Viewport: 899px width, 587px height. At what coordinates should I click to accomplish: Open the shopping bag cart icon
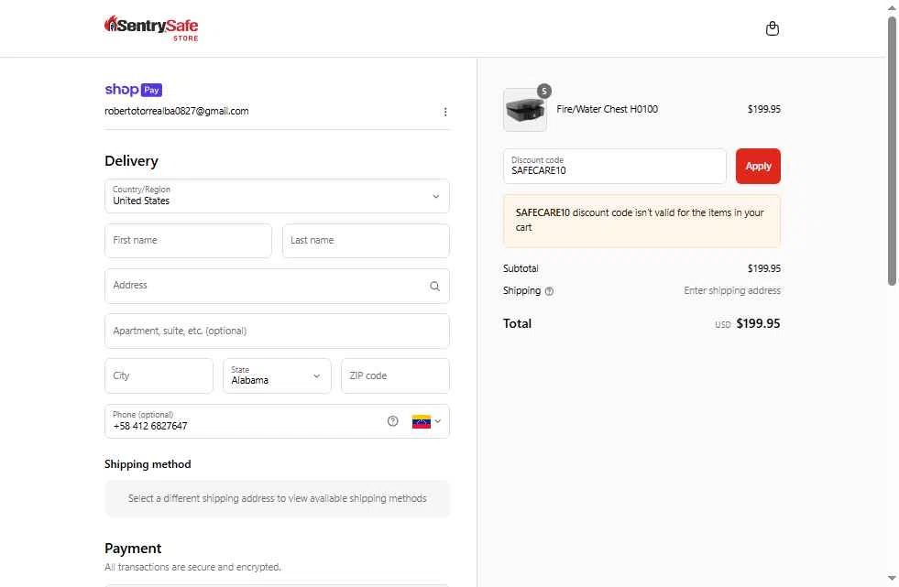(x=773, y=28)
